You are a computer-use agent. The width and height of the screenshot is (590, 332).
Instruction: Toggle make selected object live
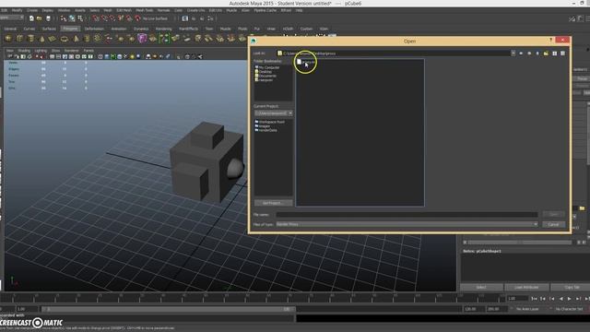pos(137,18)
